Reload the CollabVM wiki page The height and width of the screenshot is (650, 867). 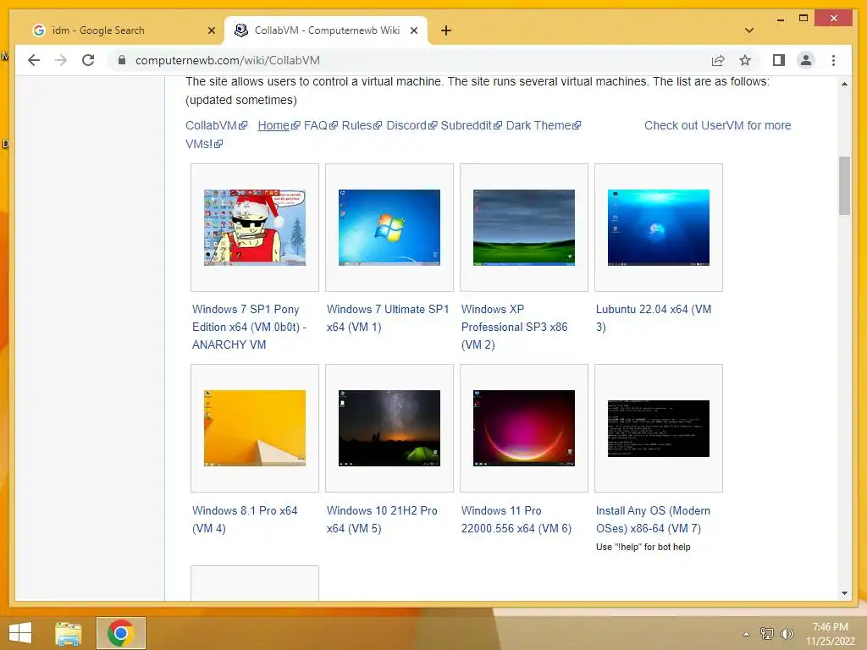tap(88, 60)
